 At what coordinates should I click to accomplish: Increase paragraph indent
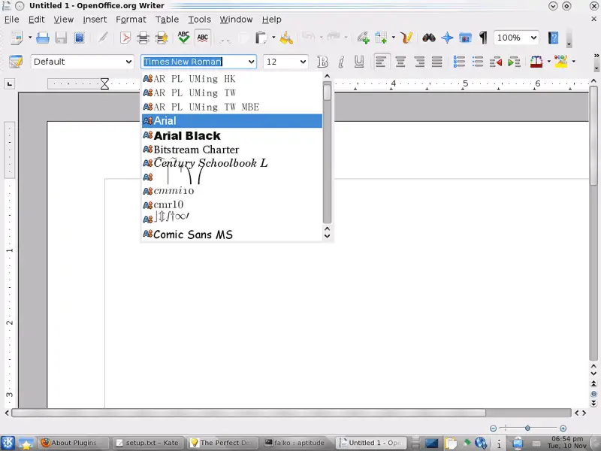tap(514, 62)
